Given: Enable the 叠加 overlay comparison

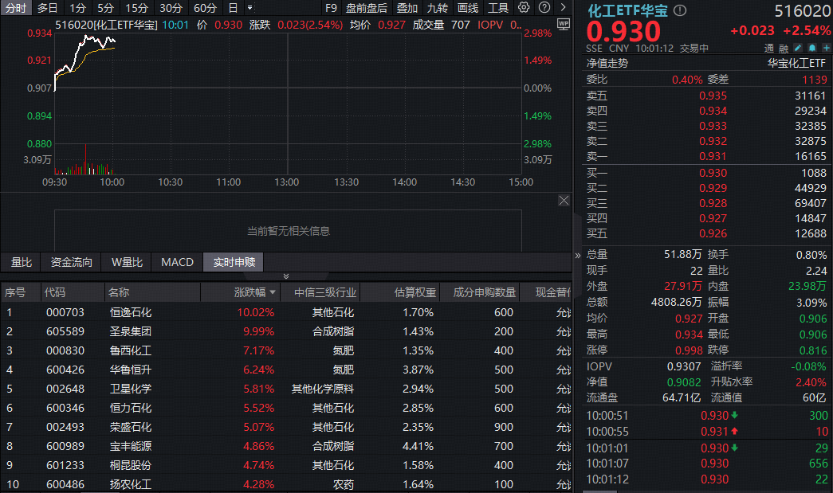Looking at the screenshot, I should coord(407,7).
